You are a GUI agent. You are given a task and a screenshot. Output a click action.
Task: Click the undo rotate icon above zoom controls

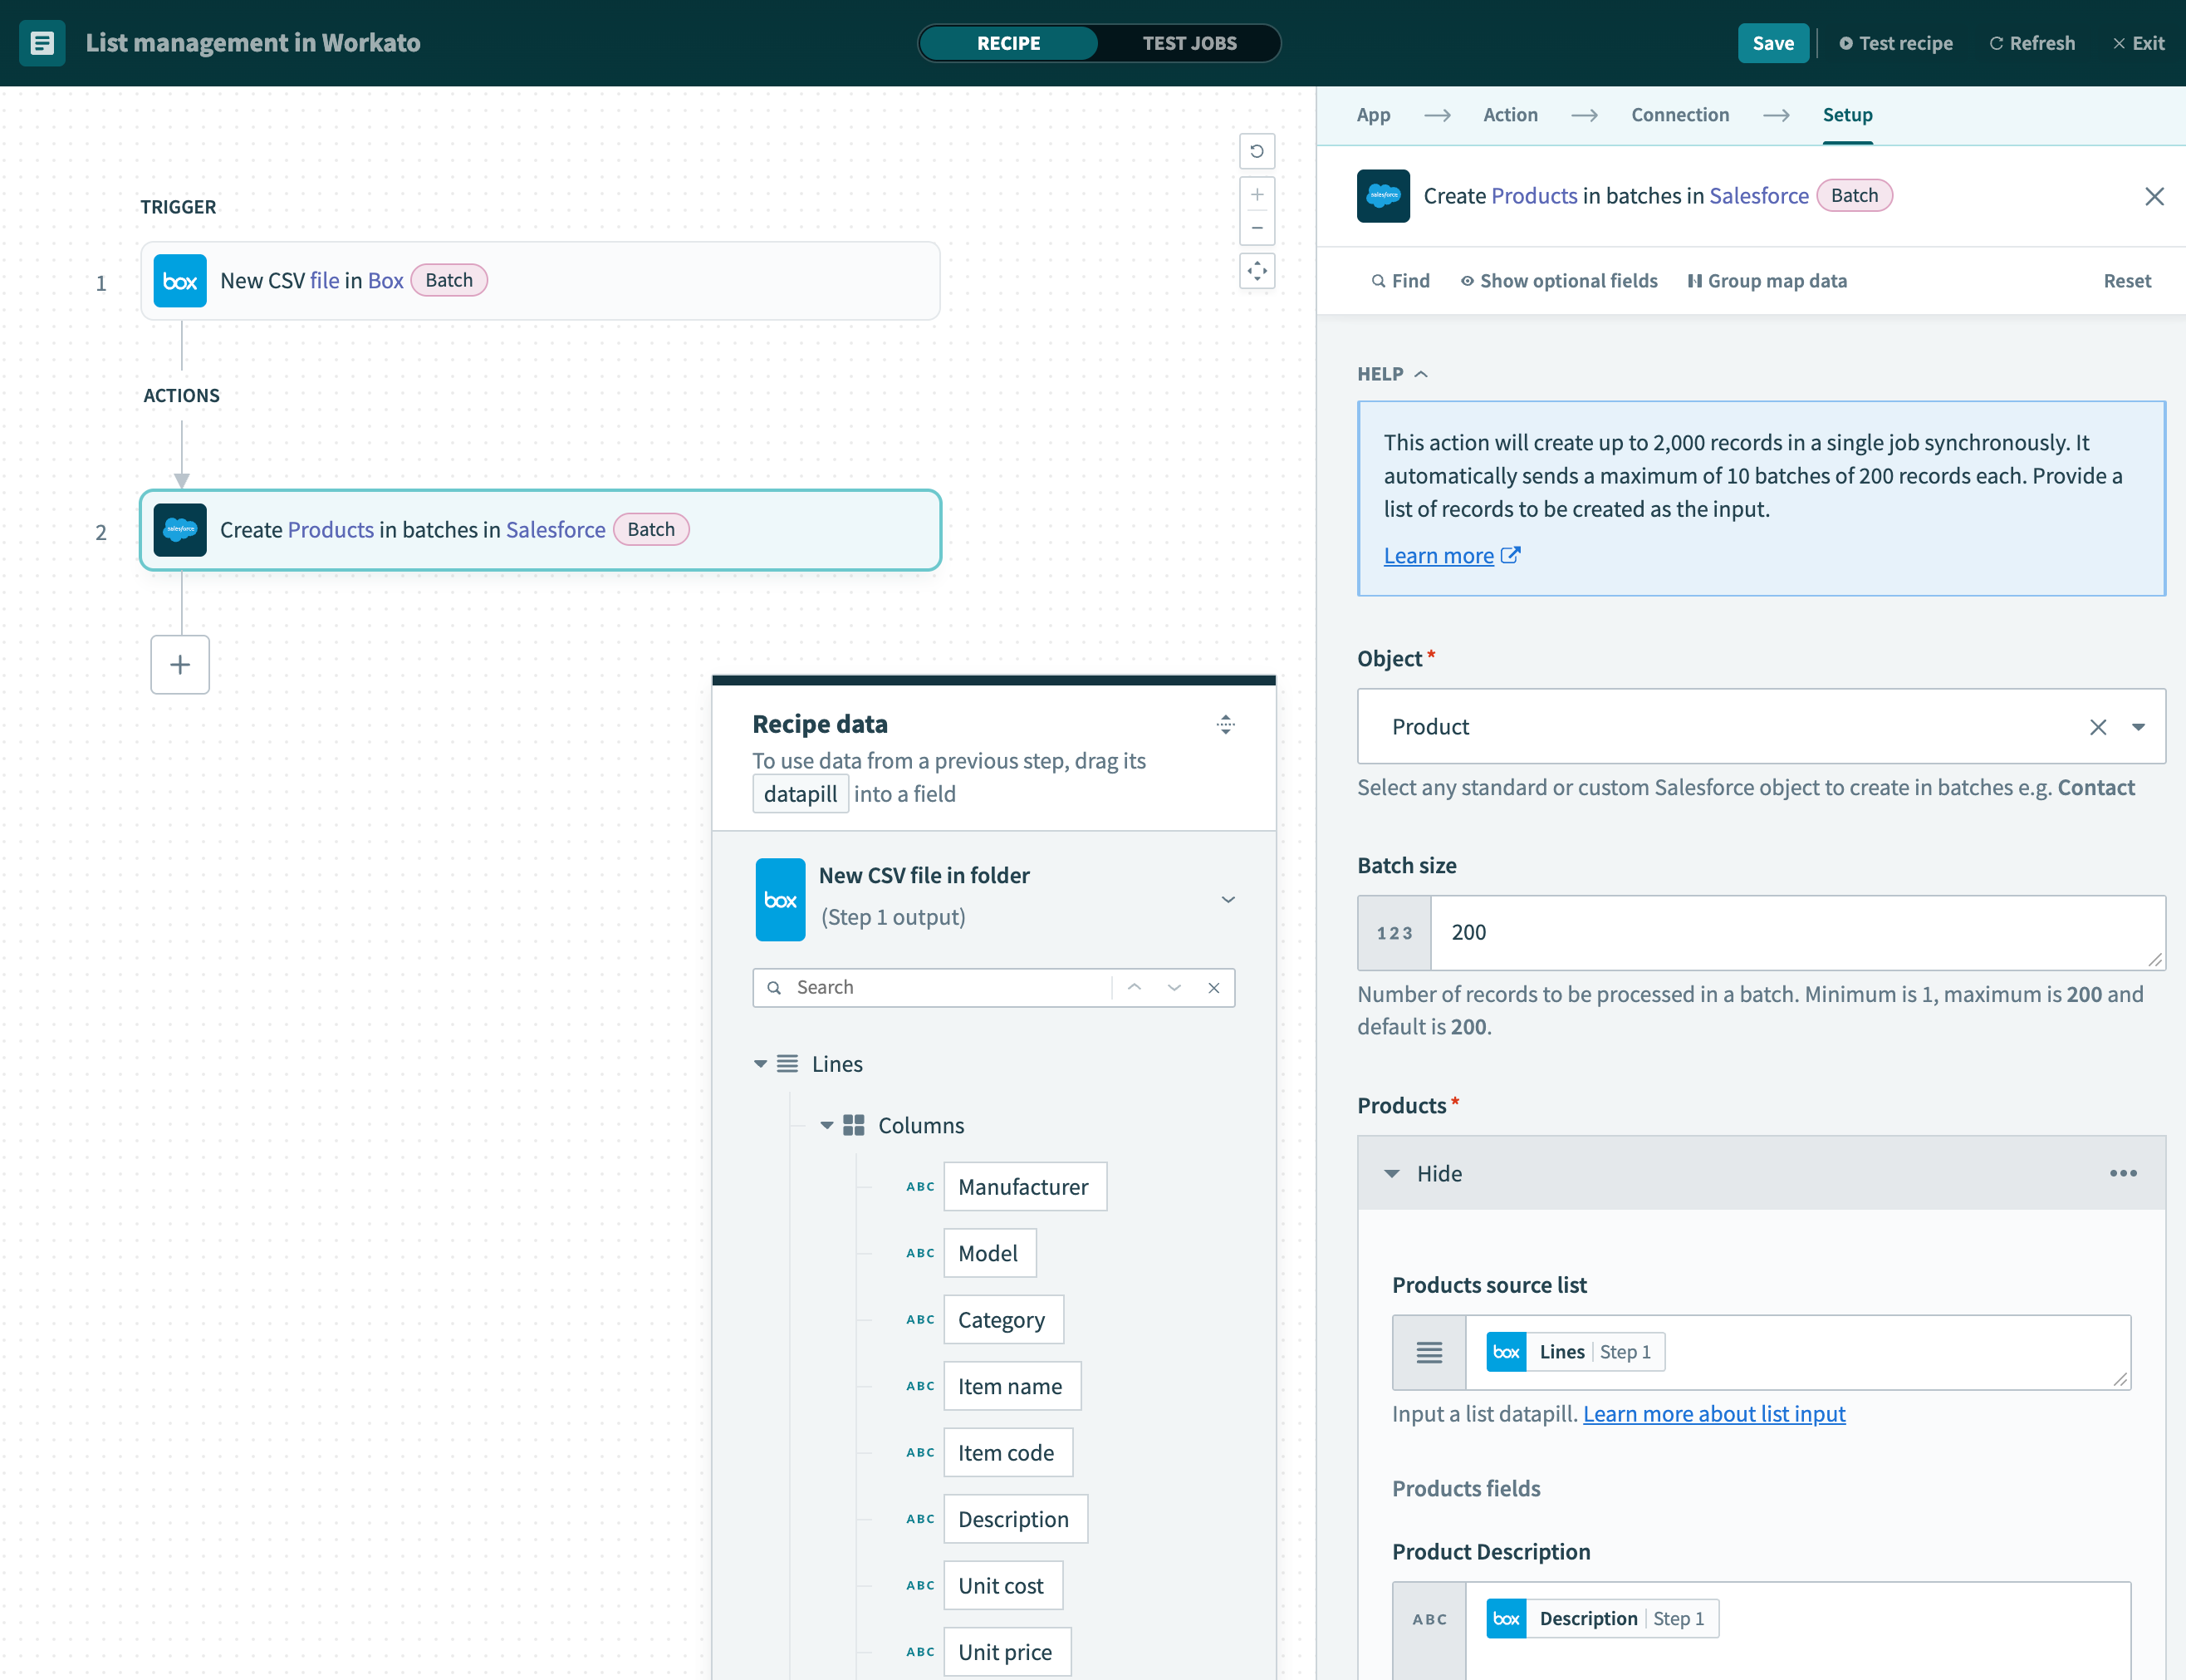point(1257,151)
